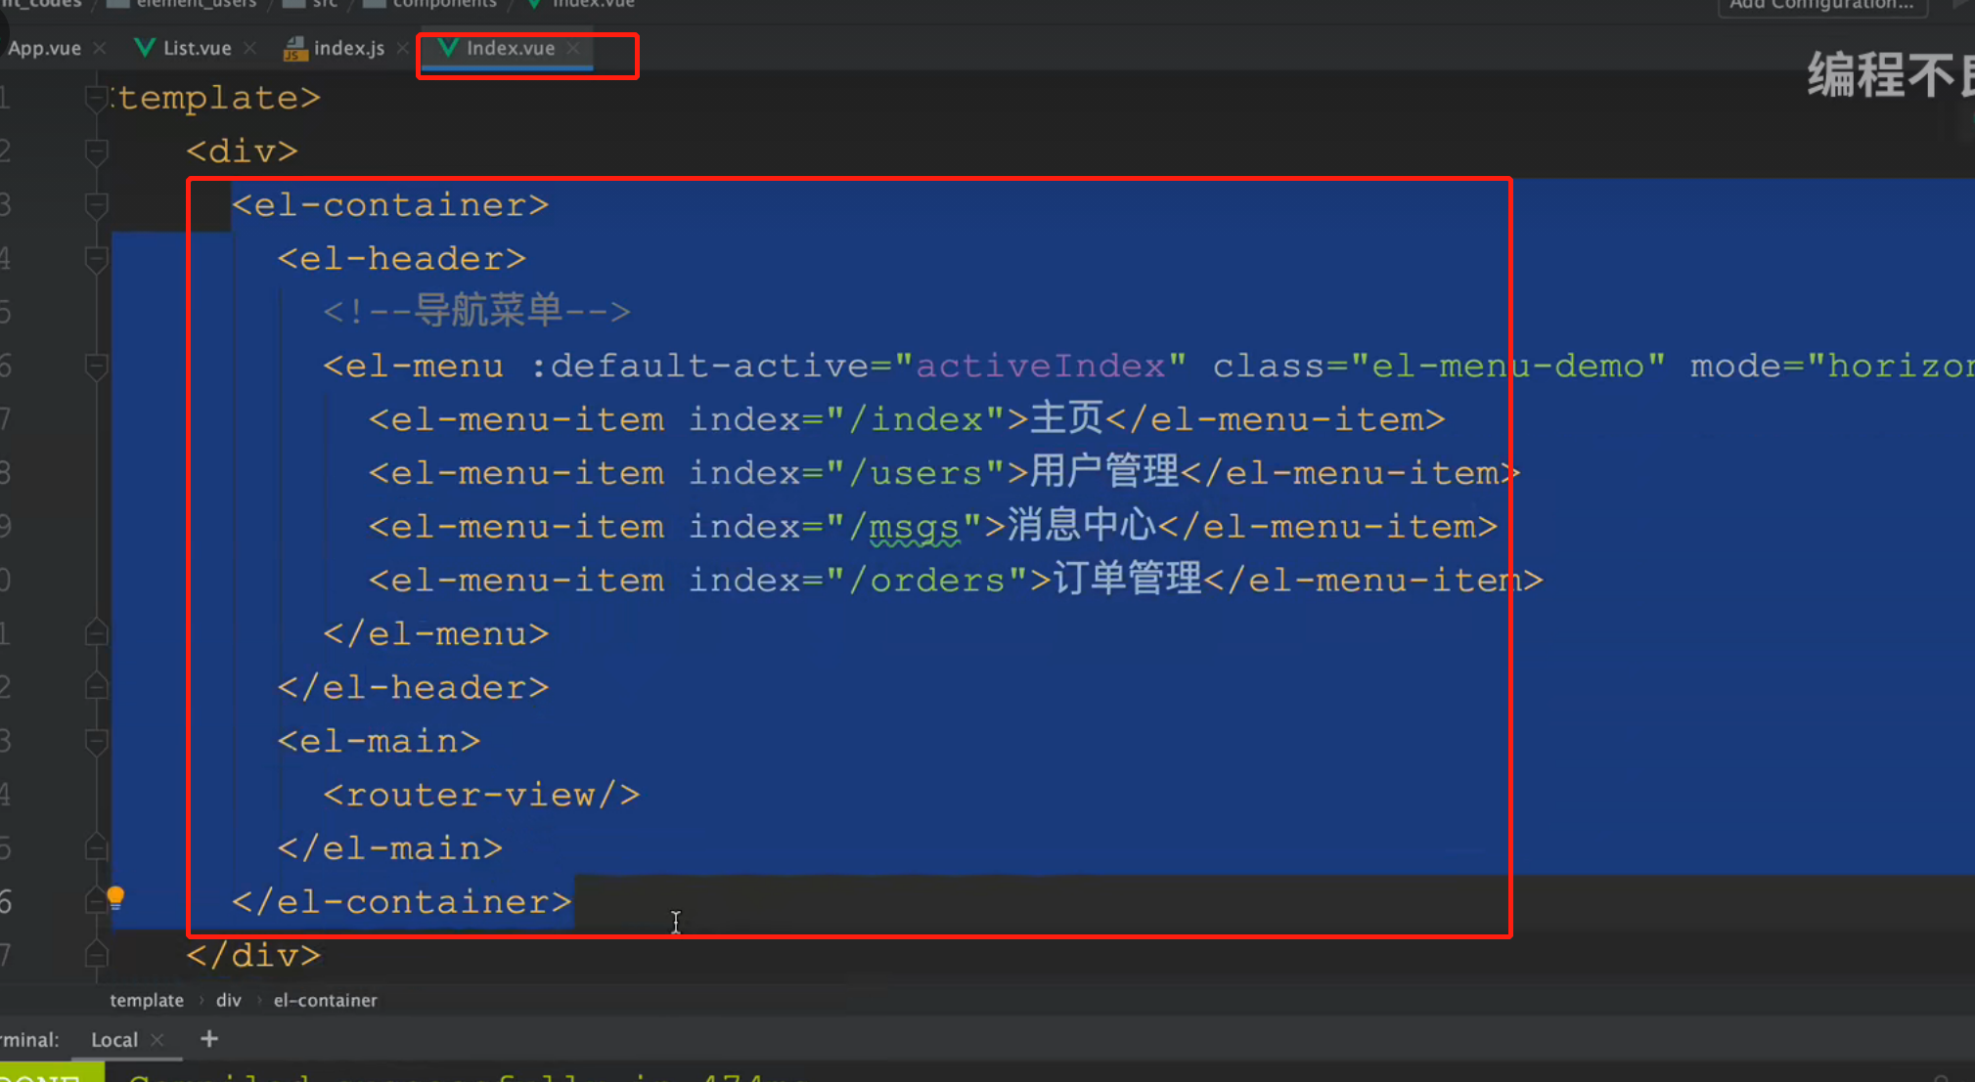The height and width of the screenshot is (1082, 1975).
Task: Click the 订单管理 menu item text
Action: (x=1127, y=580)
